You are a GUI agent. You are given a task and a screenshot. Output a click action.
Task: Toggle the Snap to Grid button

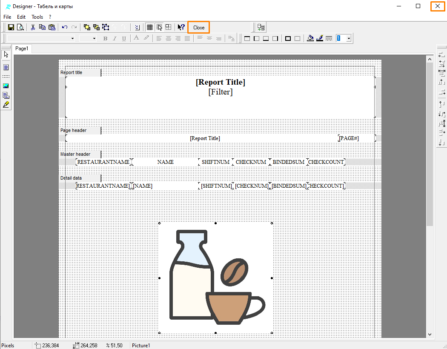159,27
